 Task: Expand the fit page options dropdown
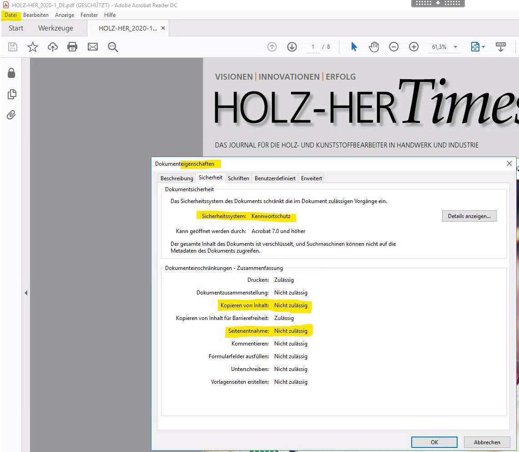click(483, 47)
